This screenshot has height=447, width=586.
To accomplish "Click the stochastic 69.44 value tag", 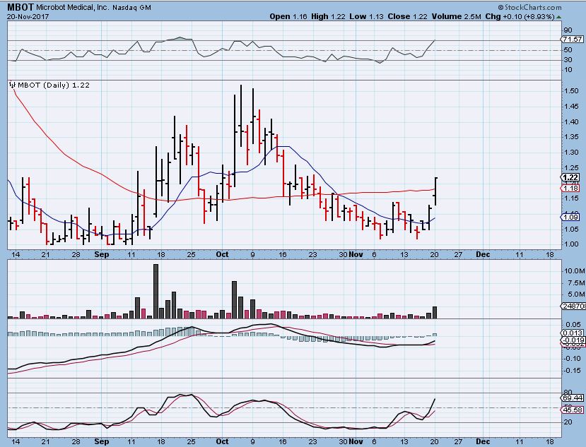I will coord(572,398).
